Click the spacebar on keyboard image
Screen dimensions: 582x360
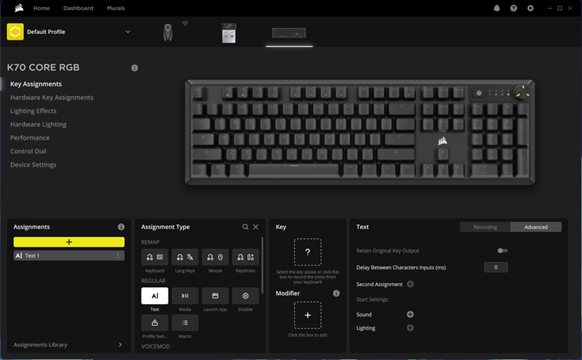pyautogui.click(x=293, y=170)
